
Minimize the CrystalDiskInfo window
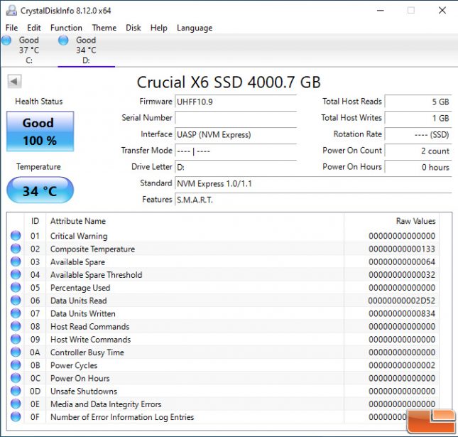[381, 11]
